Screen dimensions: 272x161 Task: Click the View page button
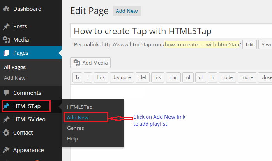(265, 44)
